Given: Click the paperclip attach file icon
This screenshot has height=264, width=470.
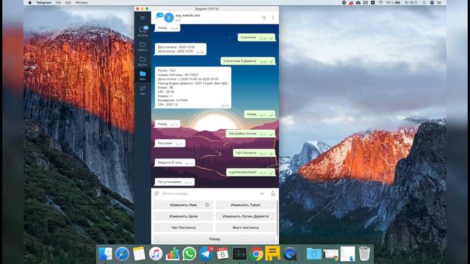Looking at the screenshot, I should pos(156,194).
